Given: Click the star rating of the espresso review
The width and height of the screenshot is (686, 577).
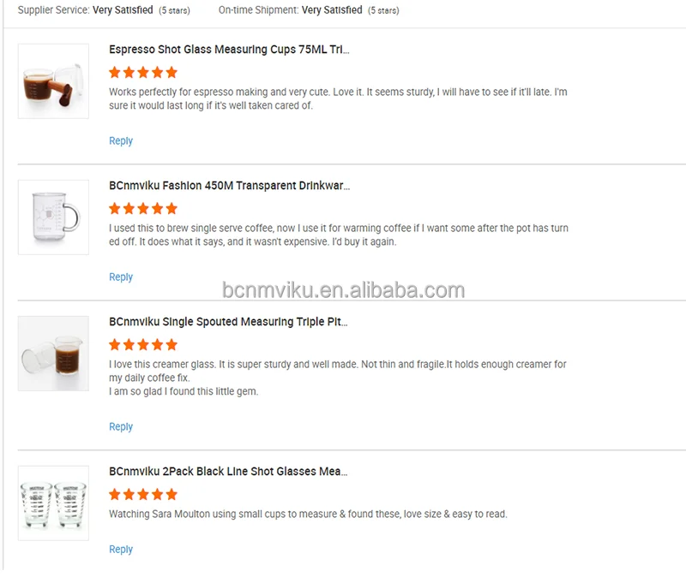Looking at the screenshot, I should pyautogui.click(x=143, y=72).
